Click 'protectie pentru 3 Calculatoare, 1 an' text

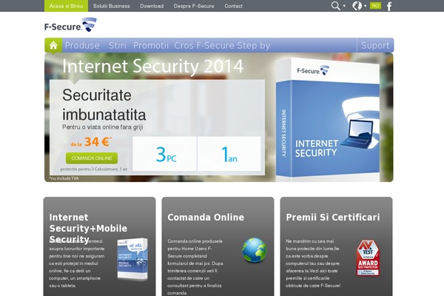(x=94, y=169)
